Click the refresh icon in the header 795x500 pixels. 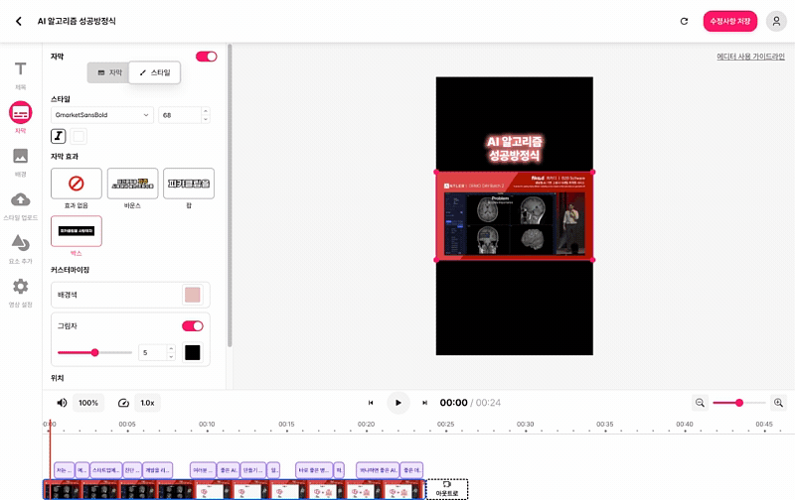click(684, 21)
